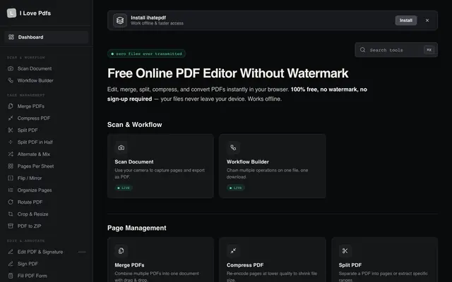Click the Crop & Resize label
Screen dimensions: 452x282
tap(33, 214)
